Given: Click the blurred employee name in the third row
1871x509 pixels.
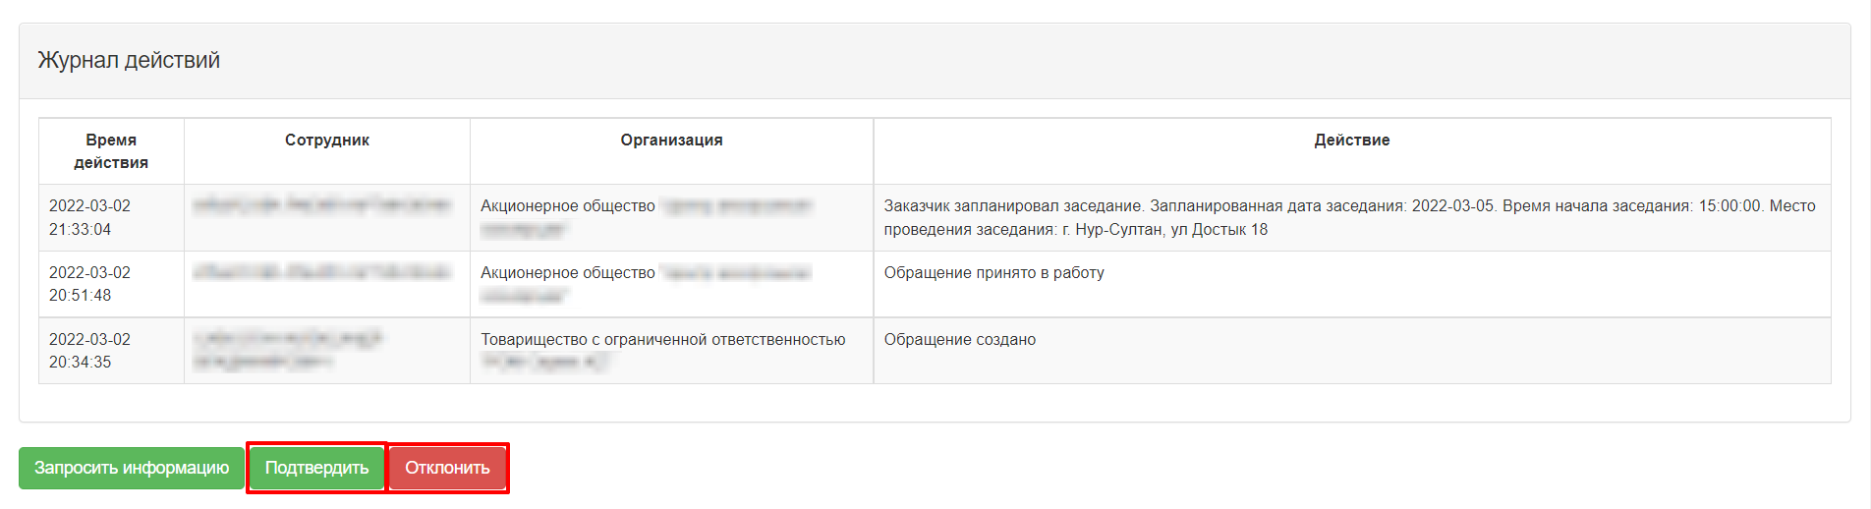Looking at the screenshot, I should 287,350.
